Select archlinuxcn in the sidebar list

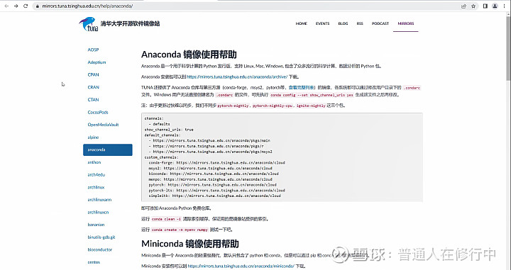[x=98, y=212]
